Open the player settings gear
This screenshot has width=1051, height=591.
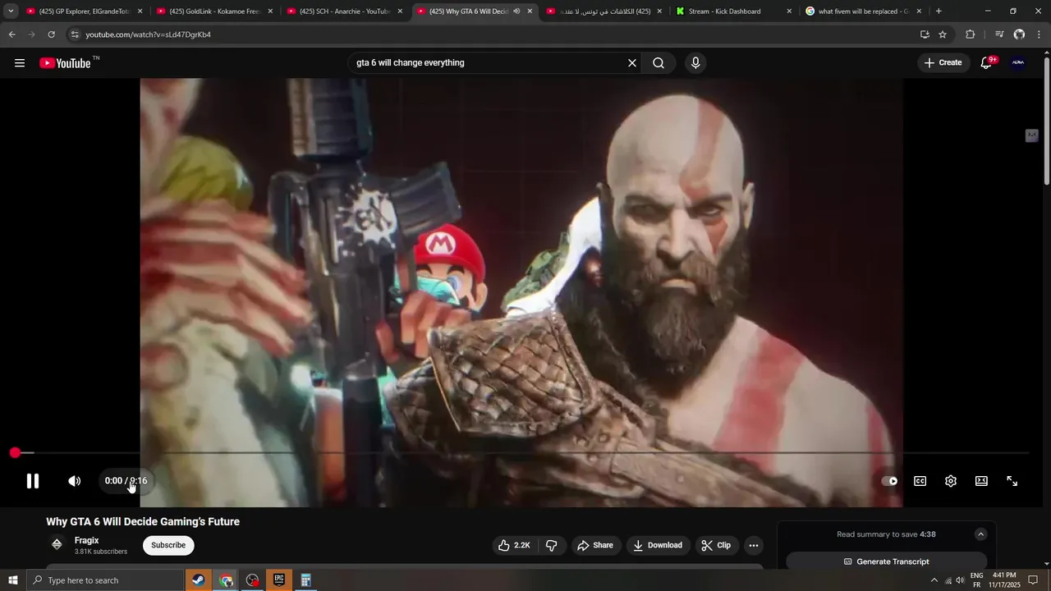(x=951, y=481)
